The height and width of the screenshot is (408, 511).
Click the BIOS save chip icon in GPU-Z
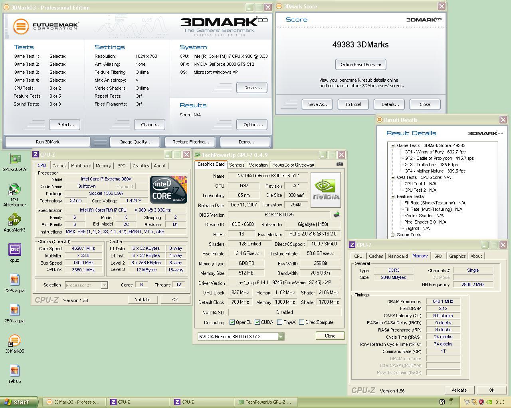(337, 214)
